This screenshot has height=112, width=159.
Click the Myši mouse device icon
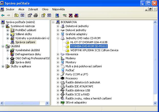point(63,66)
